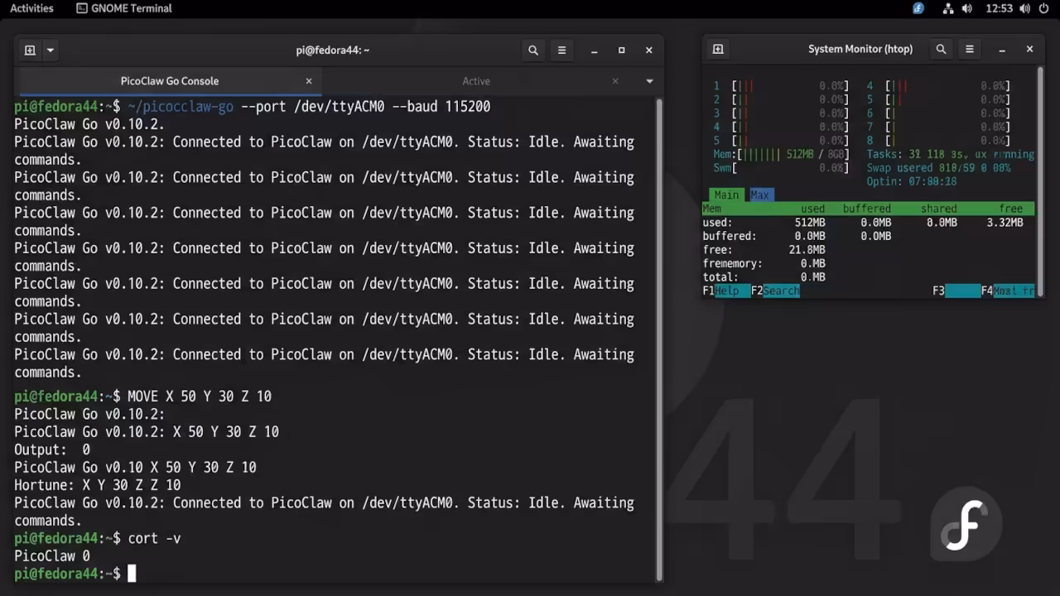The image size is (1060, 596).
Task: Click the 'cort -v' command text
Action: pos(154,538)
